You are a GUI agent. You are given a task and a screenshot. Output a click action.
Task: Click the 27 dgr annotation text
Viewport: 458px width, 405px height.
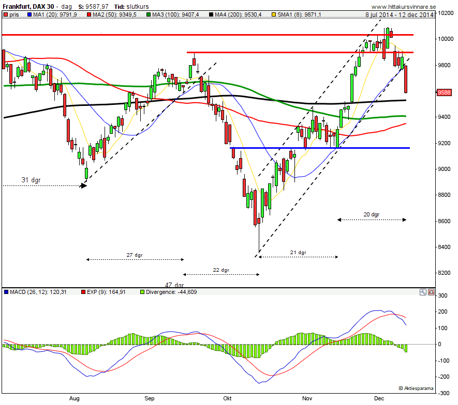135,255
